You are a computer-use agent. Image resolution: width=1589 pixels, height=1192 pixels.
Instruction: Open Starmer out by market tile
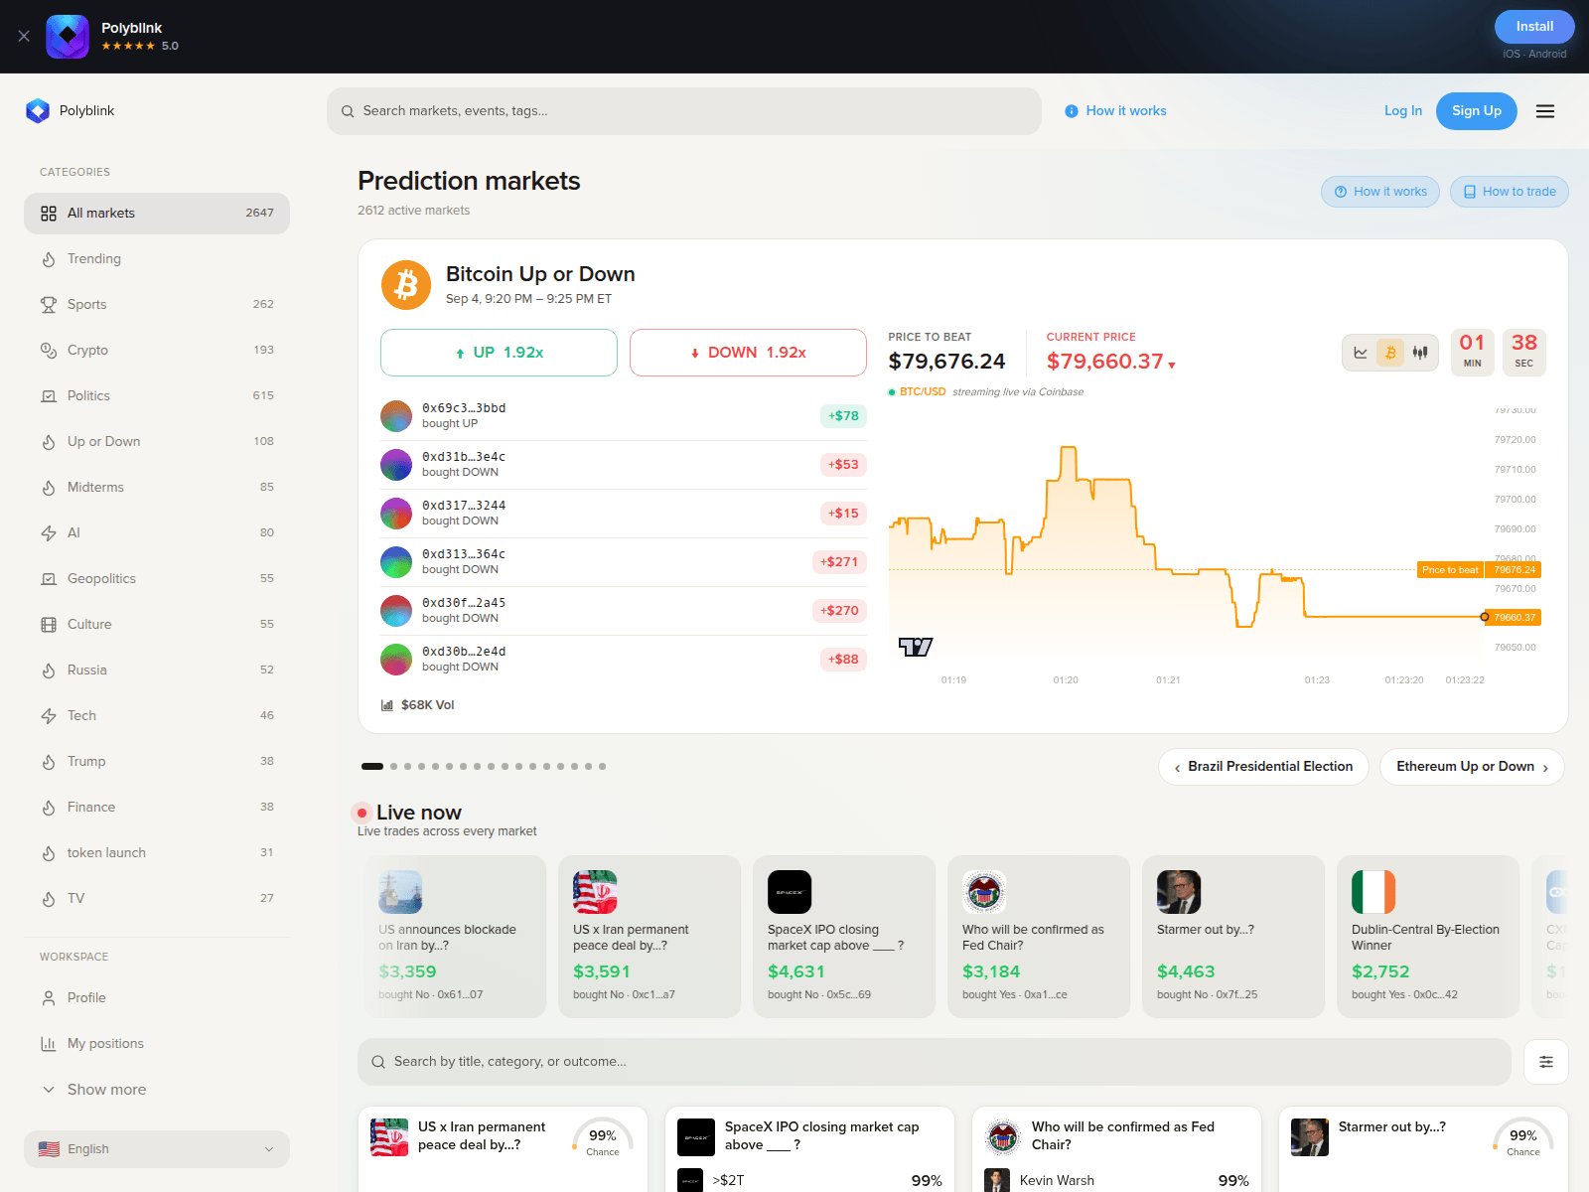[x=1423, y=1148]
